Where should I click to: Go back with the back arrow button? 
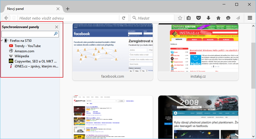point(6,18)
